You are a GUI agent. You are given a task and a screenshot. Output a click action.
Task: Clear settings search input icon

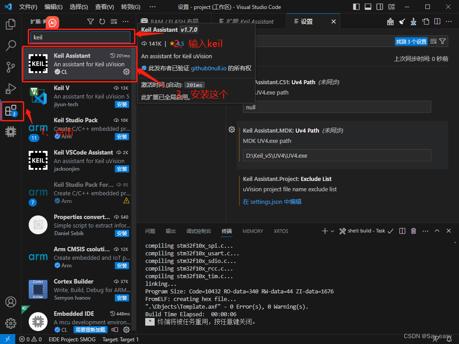[x=433, y=42]
